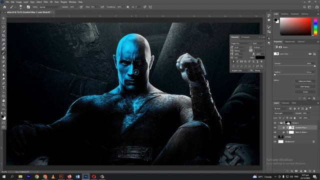Open the Libraries tab
320x180 pixels.
pyautogui.click(x=301, y=41)
